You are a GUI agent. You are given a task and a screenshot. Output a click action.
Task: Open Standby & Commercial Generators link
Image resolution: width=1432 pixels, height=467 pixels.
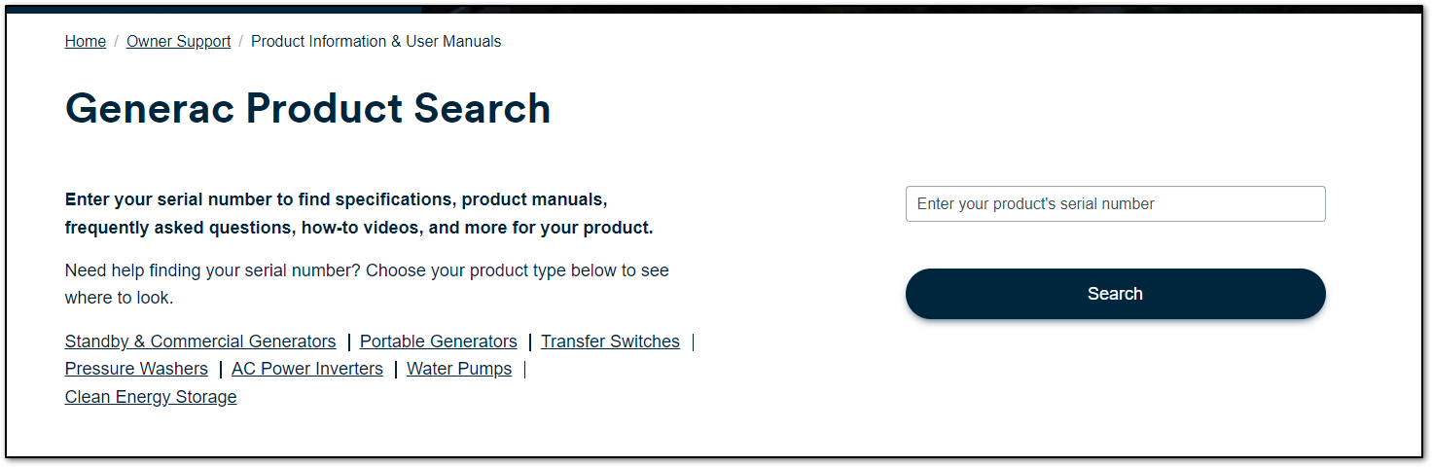tap(200, 341)
